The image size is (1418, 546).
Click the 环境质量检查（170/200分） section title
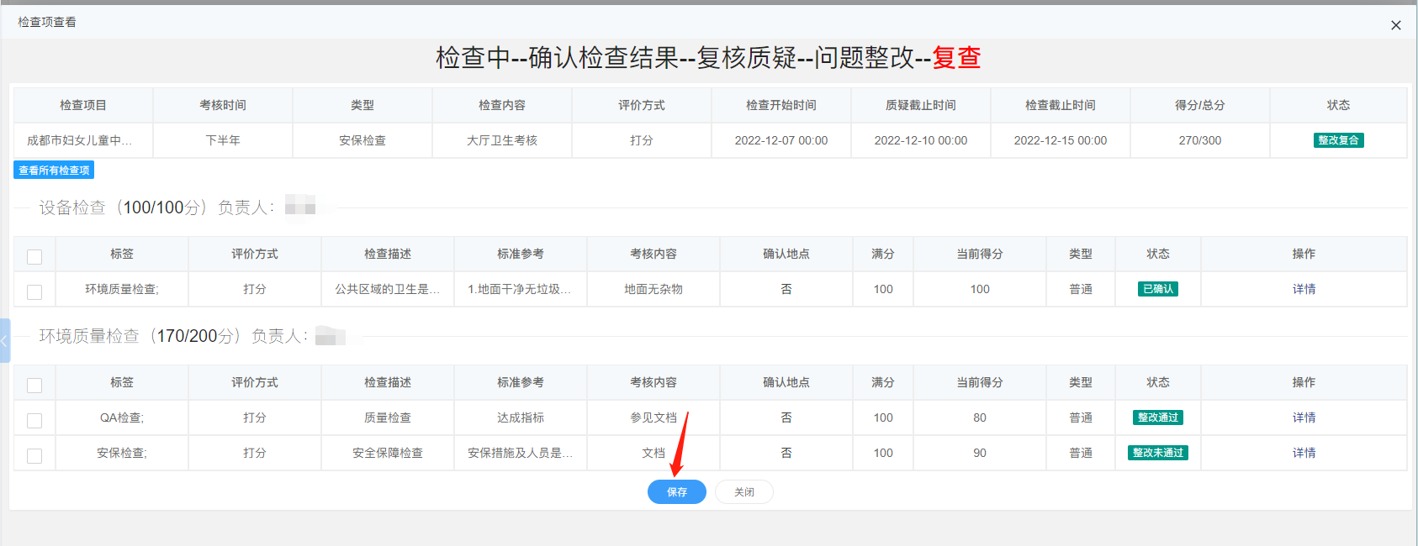[x=140, y=336]
